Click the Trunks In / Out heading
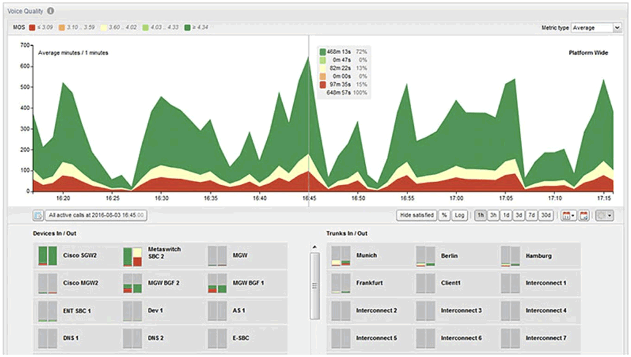Screen dimensions: 631x357 point(346,233)
